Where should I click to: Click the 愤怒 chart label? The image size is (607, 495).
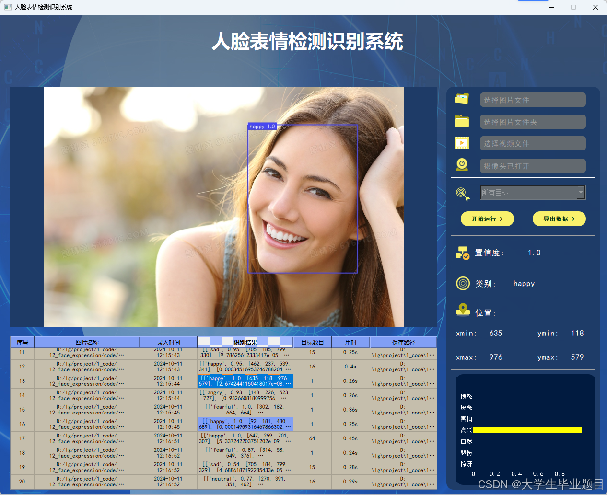[x=466, y=396]
